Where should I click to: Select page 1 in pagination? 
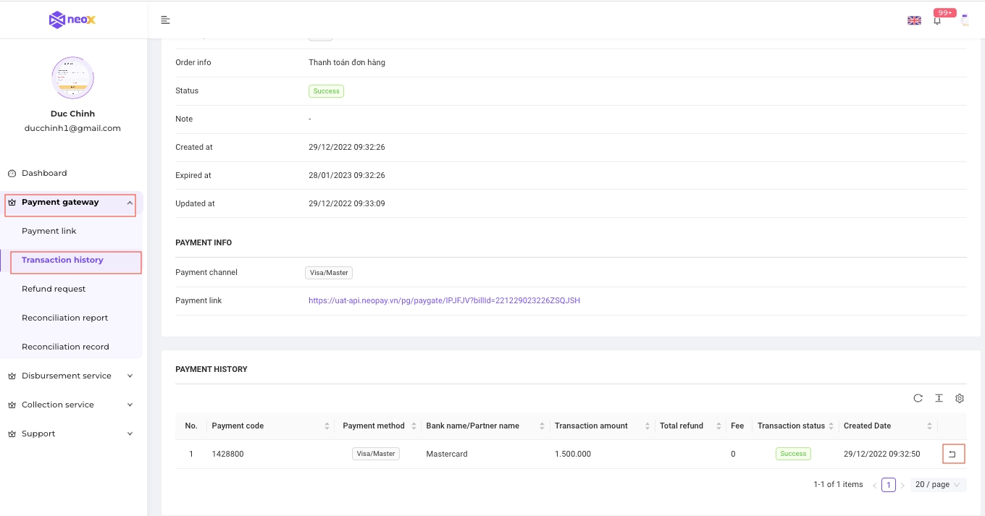[x=889, y=485]
